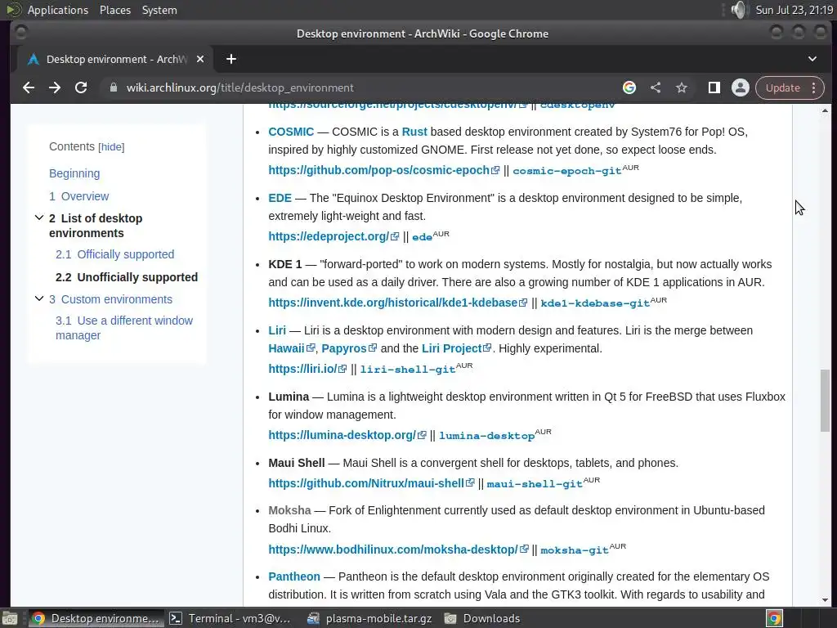Image resolution: width=837 pixels, height=628 pixels.
Task: Select the Desktop environment - ArchWiki tab
Action: point(115,59)
